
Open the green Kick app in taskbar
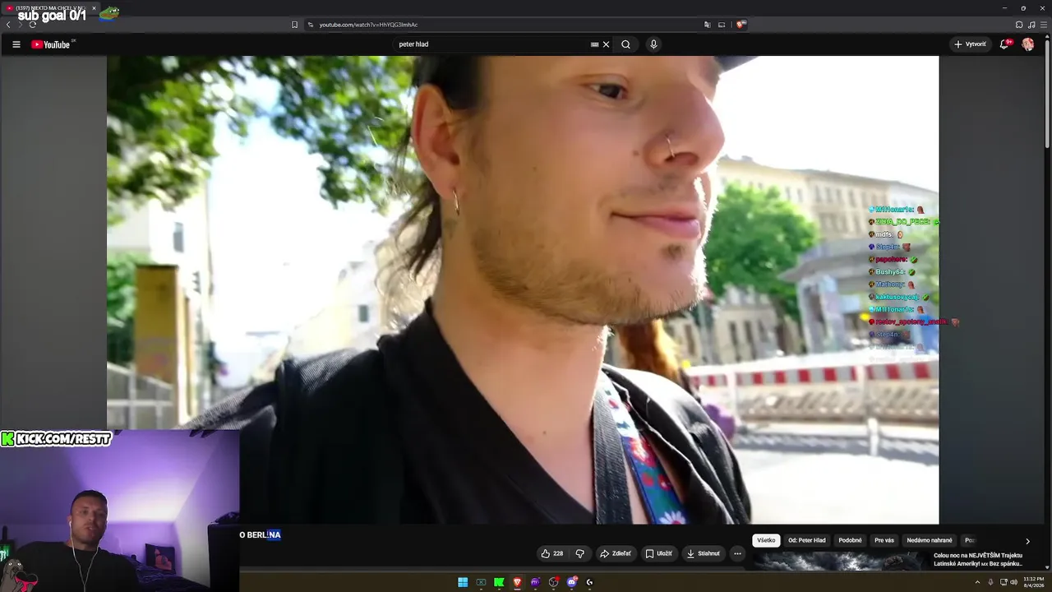[x=499, y=582]
